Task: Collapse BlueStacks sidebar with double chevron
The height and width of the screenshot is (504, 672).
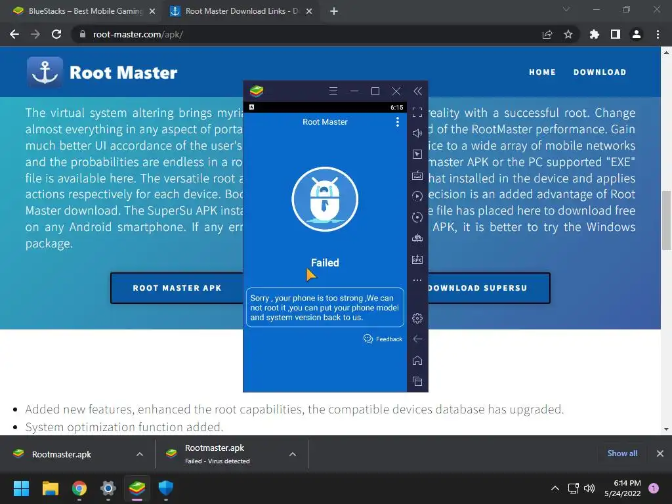Action: point(417,91)
